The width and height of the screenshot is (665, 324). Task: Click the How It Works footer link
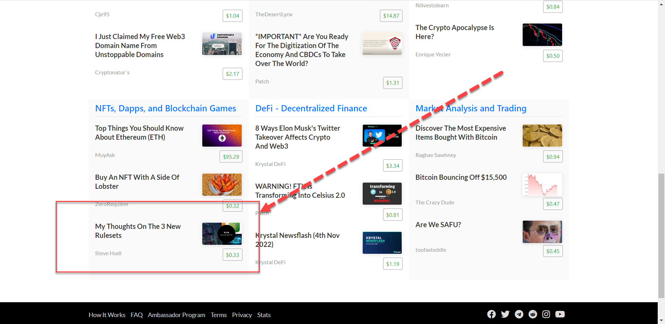point(107,315)
